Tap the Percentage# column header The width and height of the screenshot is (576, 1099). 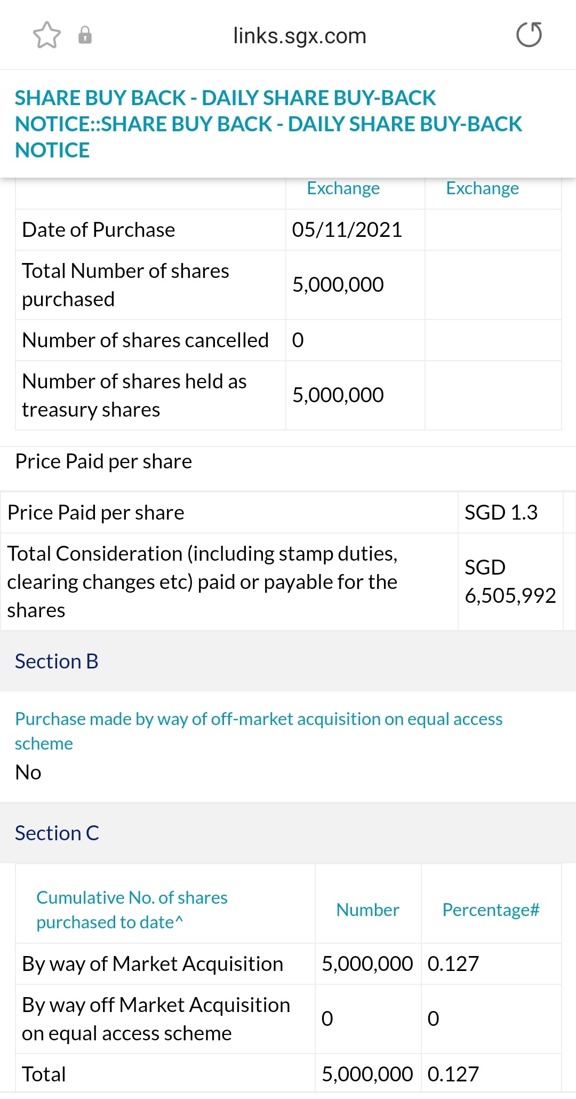(x=491, y=910)
